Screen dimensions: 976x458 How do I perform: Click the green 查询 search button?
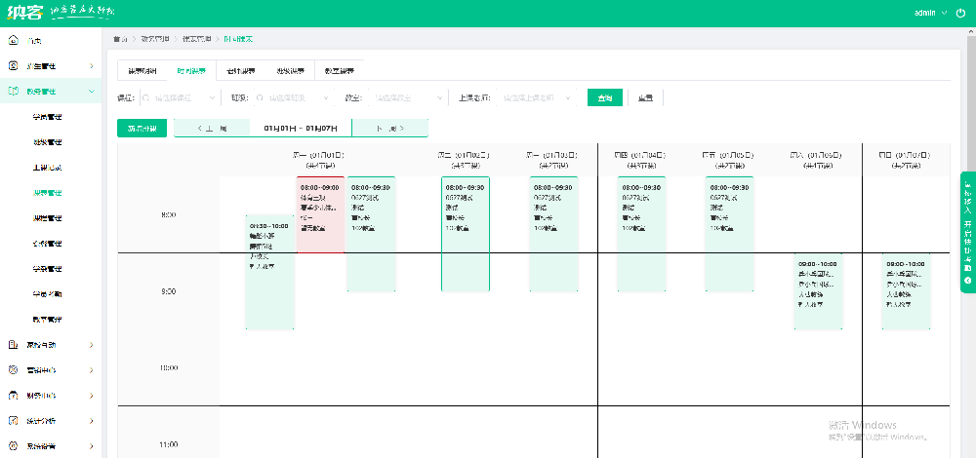(x=605, y=97)
